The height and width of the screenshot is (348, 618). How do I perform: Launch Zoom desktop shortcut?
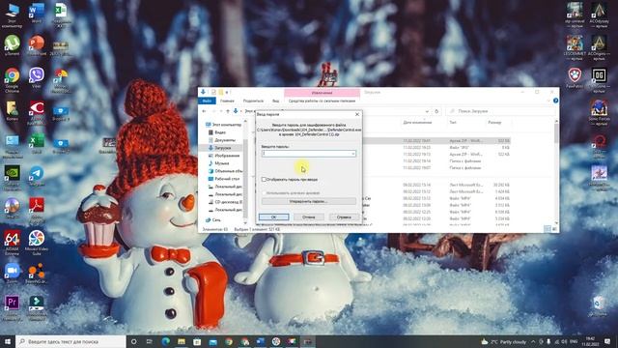[13, 273]
